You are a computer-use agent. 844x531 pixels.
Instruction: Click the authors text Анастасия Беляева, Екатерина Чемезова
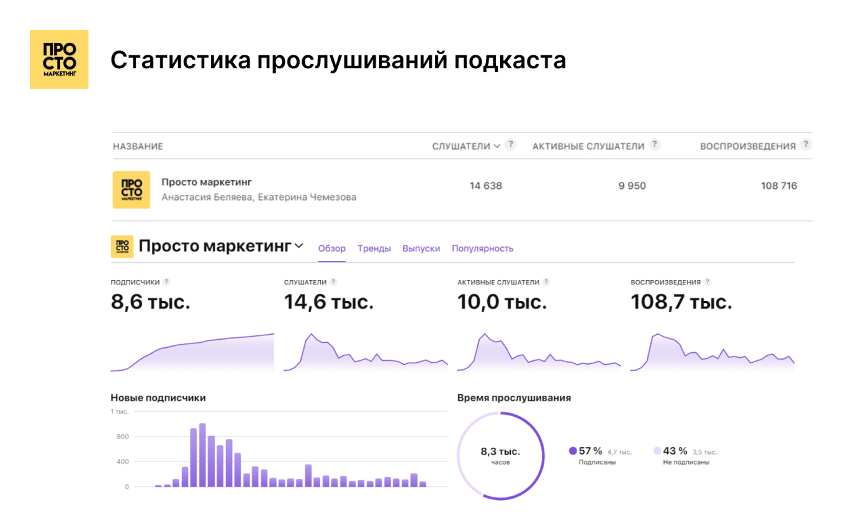click(x=259, y=197)
